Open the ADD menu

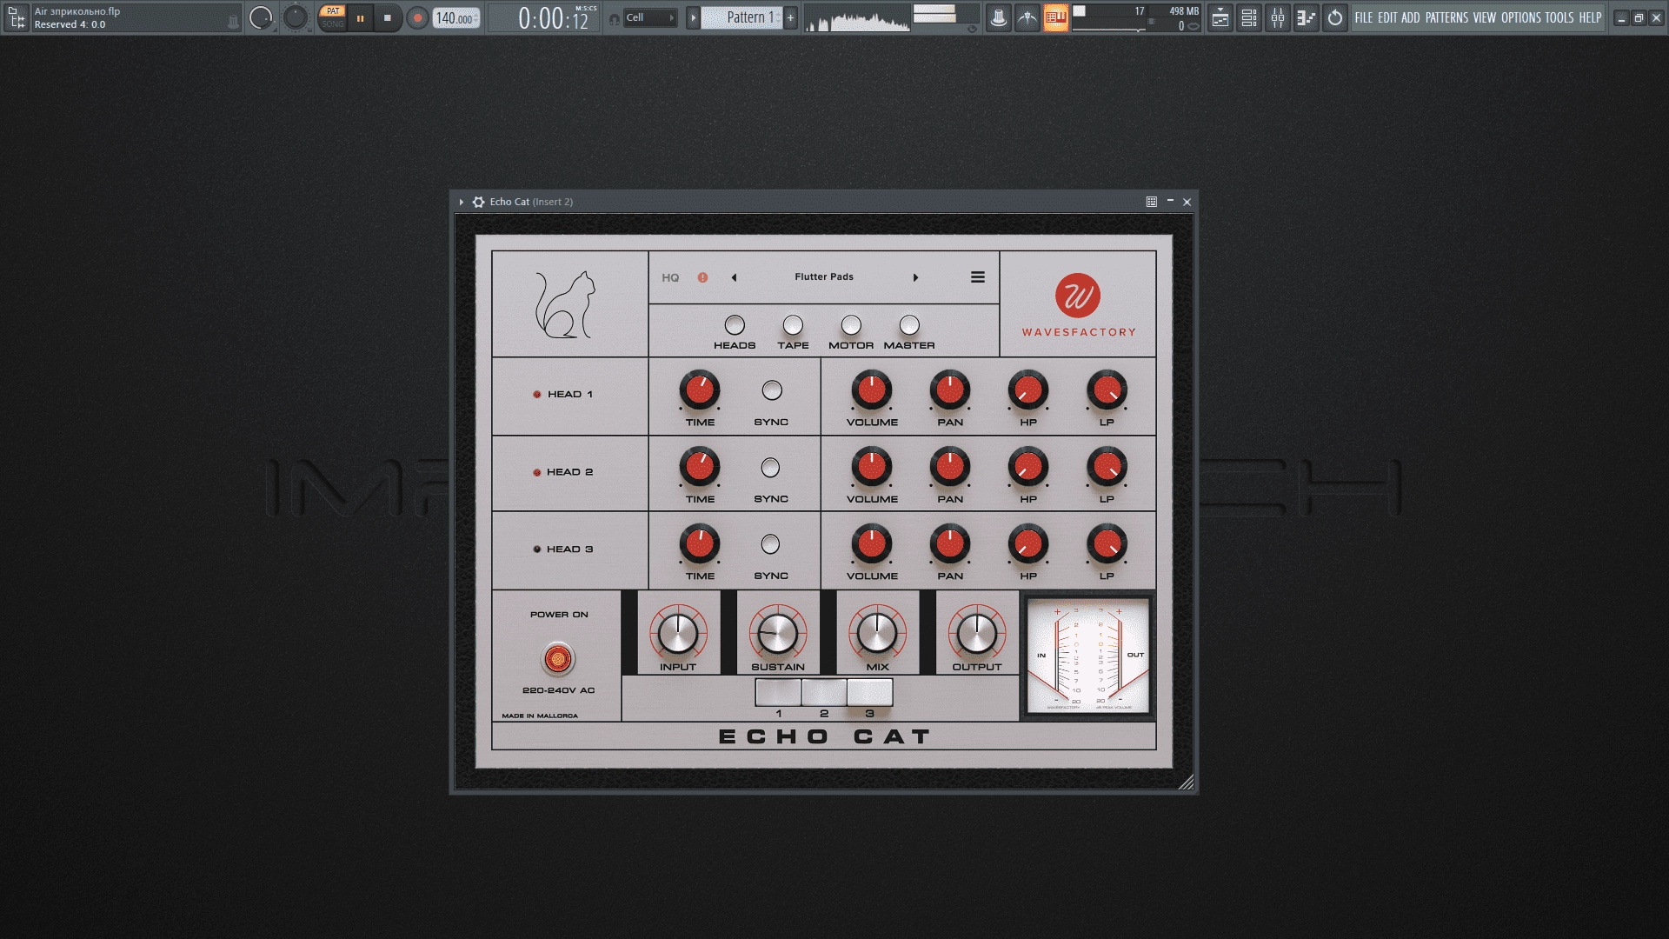(1411, 17)
